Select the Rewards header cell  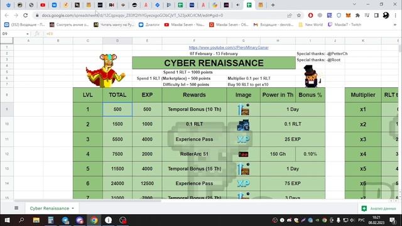click(x=194, y=95)
